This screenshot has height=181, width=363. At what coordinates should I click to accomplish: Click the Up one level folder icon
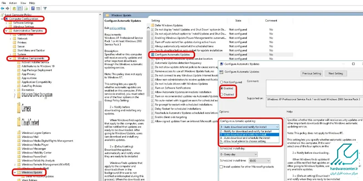[15, 9]
